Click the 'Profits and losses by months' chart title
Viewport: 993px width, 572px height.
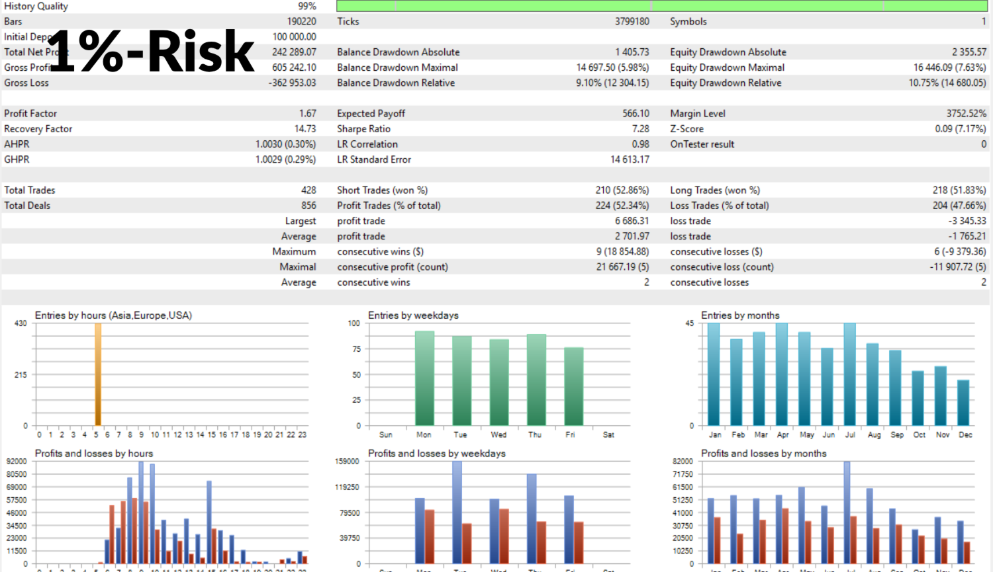[764, 453]
